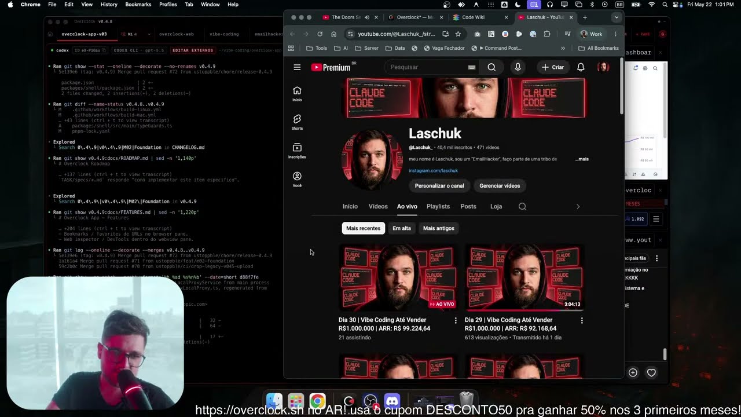Expand the hidden bookmarks overflow chevron
This screenshot has width=741, height=417.
[x=563, y=48]
